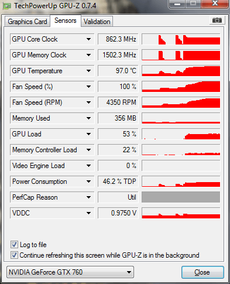Open the Fan Speed (RPM) dropdown
The image size is (230, 284).
pyautogui.click(x=88, y=102)
